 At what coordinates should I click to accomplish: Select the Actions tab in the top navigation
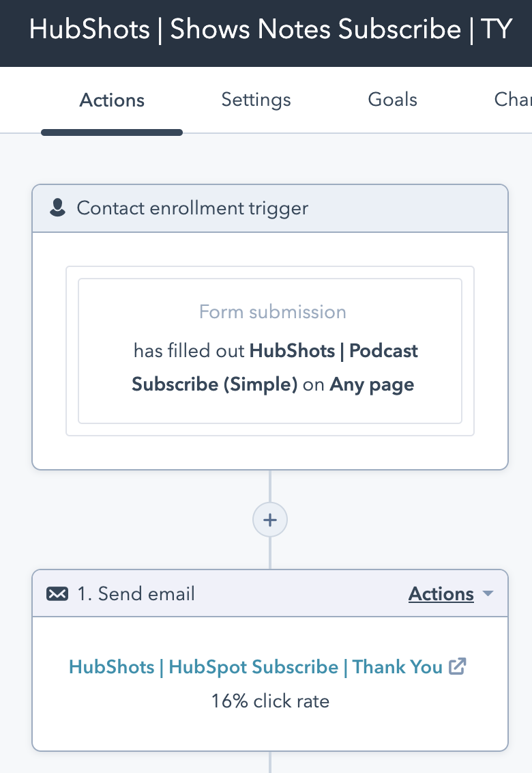click(112, 100)
